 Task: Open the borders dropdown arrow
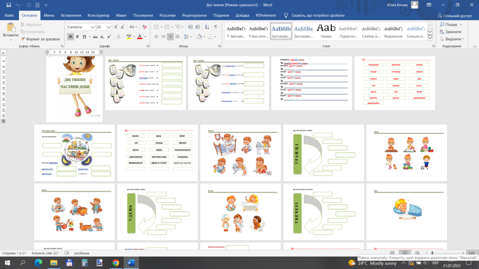click(216, 37)
